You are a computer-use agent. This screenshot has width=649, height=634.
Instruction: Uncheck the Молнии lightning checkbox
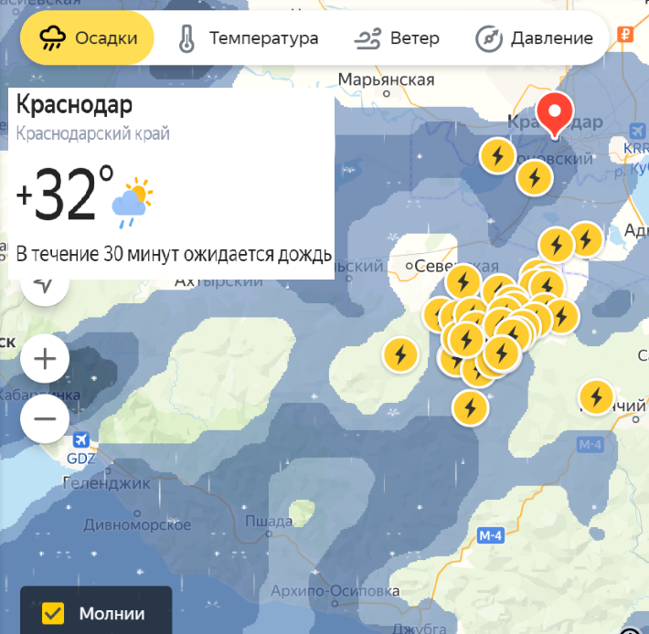pos(53,613)
